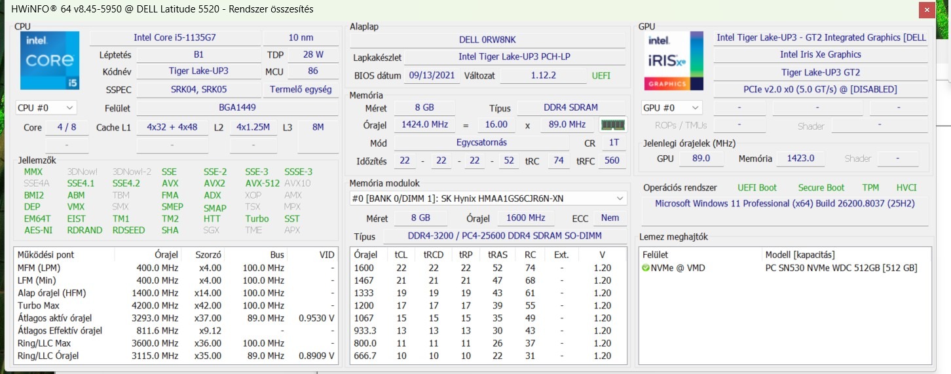Click the Cache L1 4x32 + 4x48 value
951x374 pixels.
(x=172, y=127)
